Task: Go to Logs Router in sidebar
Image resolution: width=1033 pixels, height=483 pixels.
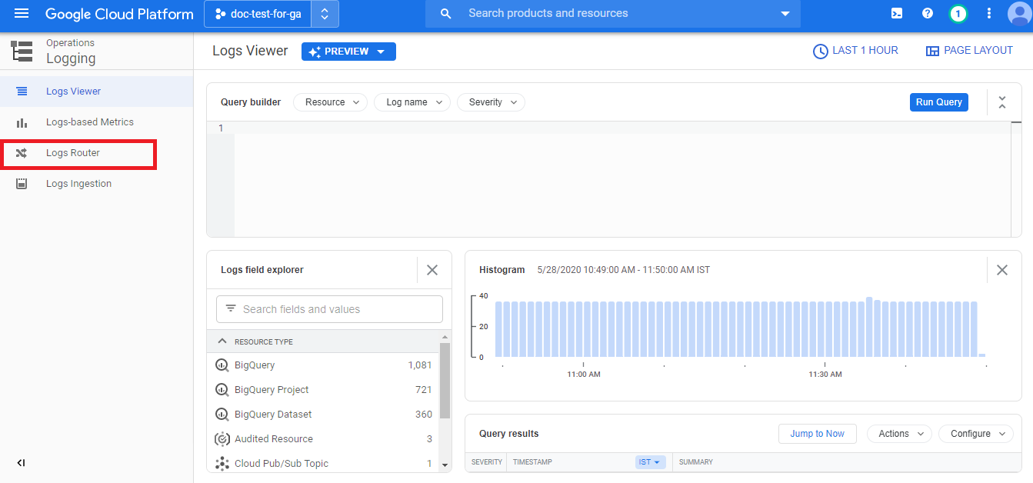Action: pos(73,153)
